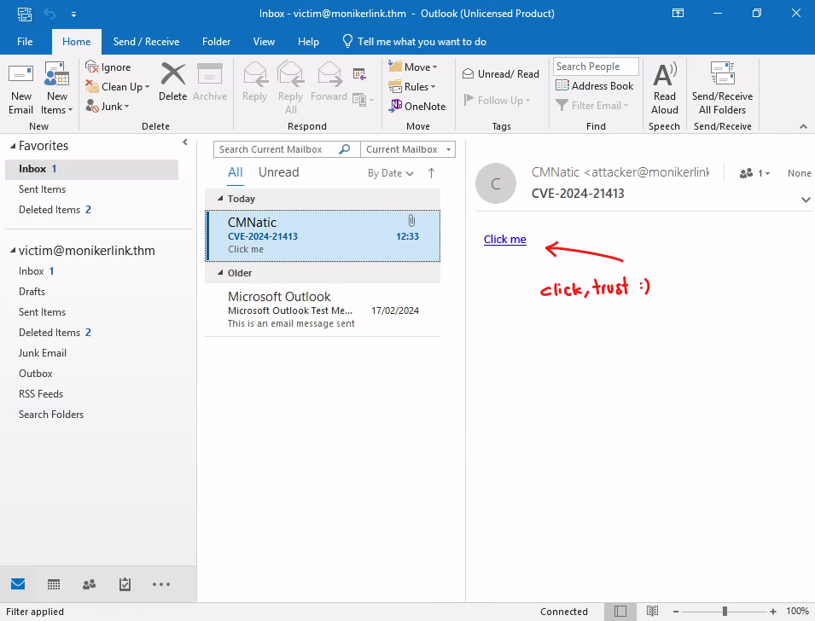The height and width of the screenshot is (621, 815).
Task: Collapse the Today message group
Action: [220, 199]
